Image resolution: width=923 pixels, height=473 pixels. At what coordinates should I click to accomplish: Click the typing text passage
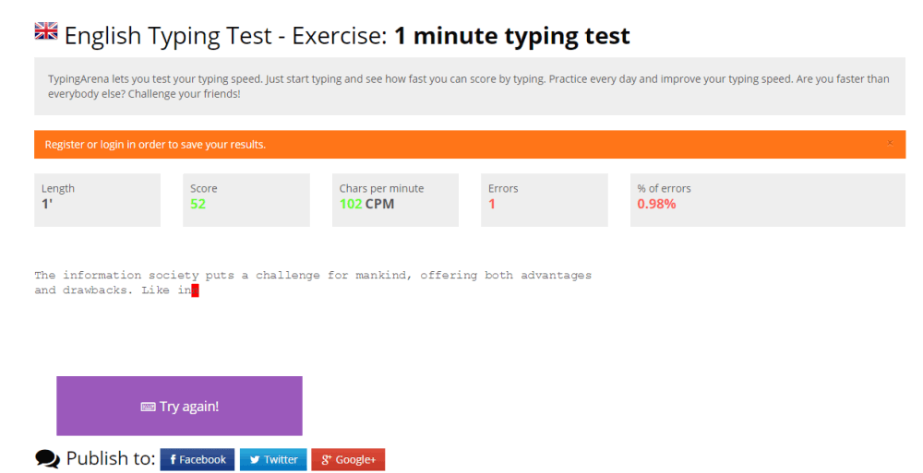[313, 282]
